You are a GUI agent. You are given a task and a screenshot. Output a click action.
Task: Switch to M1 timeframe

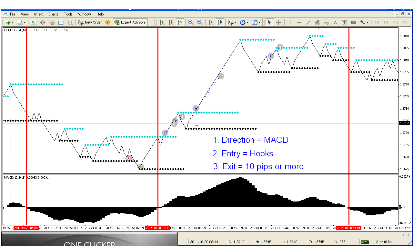coord(377,22)
